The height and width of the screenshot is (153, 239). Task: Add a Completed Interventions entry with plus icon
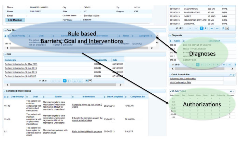click(x=5, y=97)
